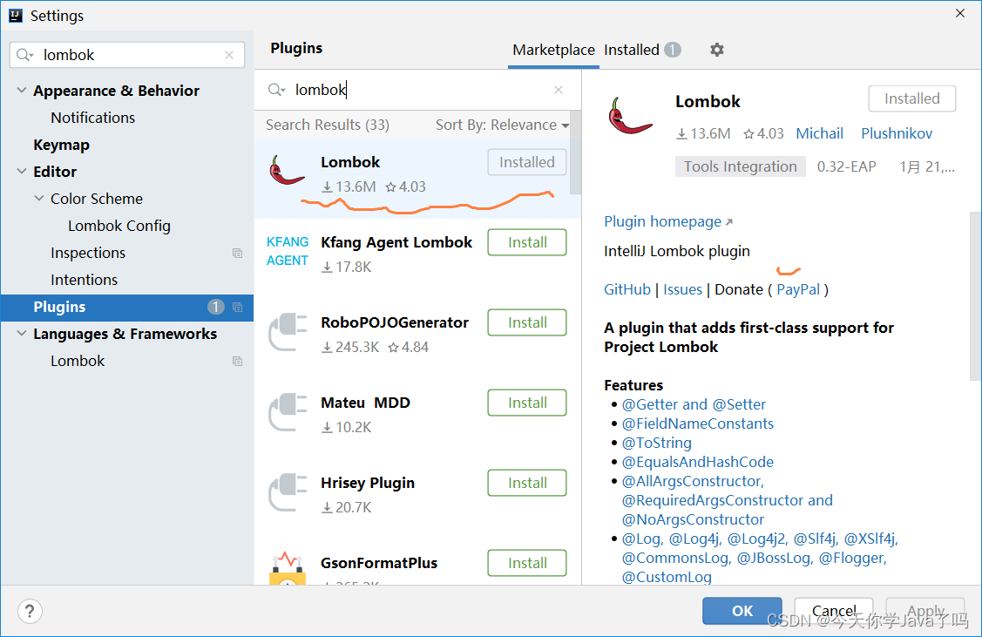Viewport: 982px width, 637px height.
Task: Open the Sort By Relevance dropdown
Action: click(502, 125)
